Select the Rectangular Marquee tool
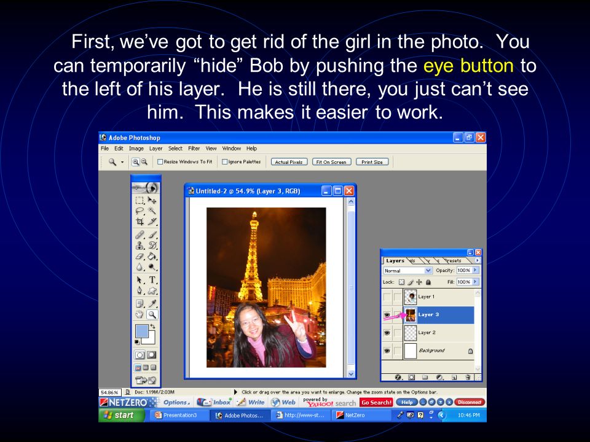Viewport: 590px width, 442px height. coord(140,200)
